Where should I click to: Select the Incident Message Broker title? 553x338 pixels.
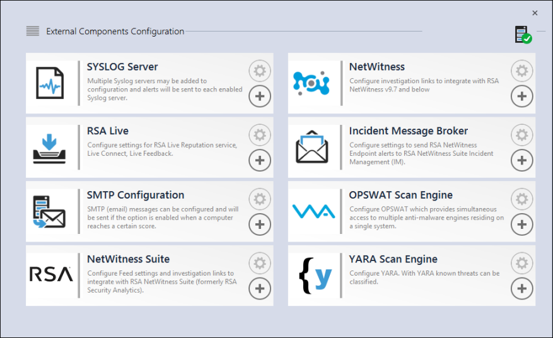(x=409, y=131)
